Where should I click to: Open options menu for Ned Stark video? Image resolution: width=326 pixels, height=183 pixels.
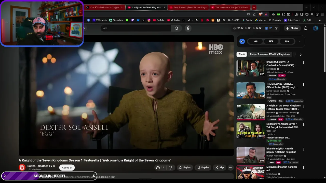(x=303, y=124)
